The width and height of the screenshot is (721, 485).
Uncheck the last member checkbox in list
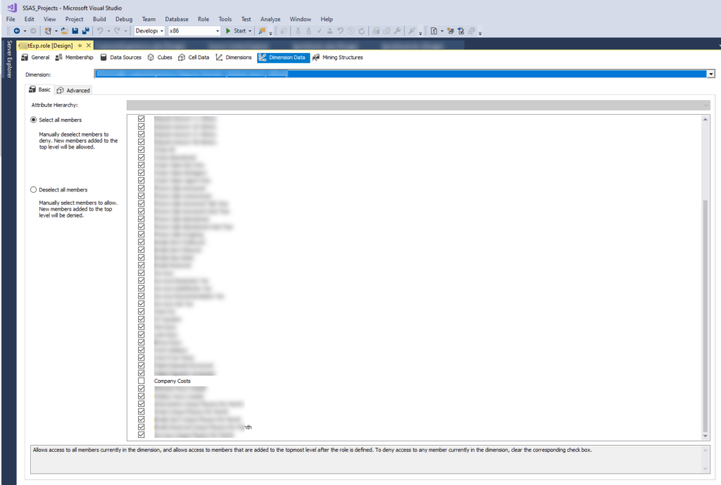click(x=141, y=434)
